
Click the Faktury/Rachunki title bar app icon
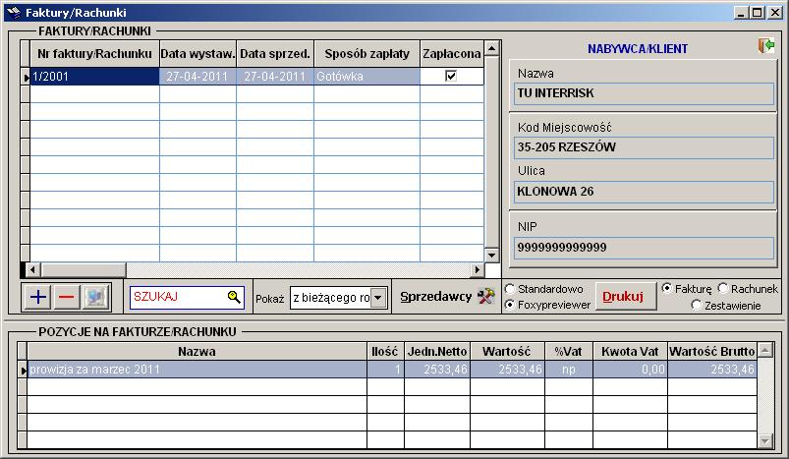tap(14, 12)
